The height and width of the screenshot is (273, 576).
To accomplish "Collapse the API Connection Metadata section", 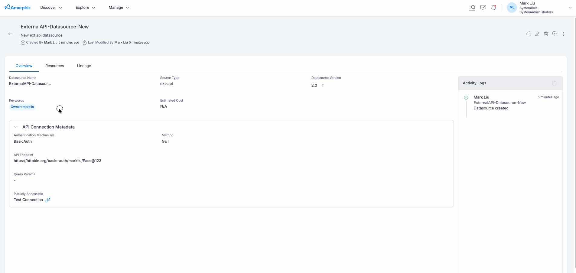I will tap(16, 127).
